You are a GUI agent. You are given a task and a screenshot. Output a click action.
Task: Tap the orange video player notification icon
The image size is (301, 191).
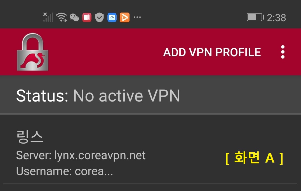click(x=124, y=17)
